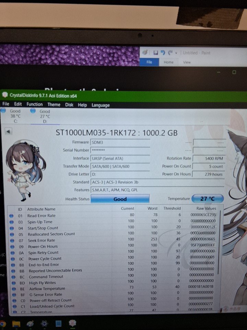
Task: Click the Current column header
Action: 127,208
